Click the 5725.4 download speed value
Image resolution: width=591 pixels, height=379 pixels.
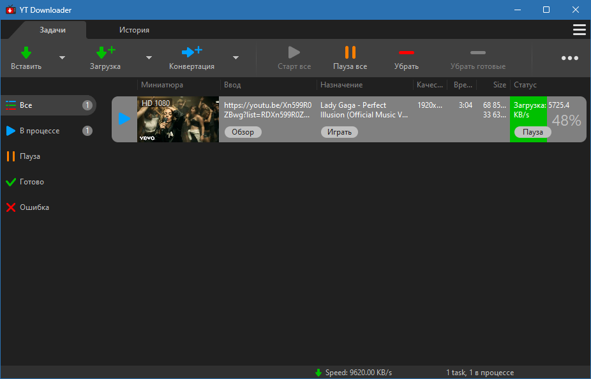[558, 105]
